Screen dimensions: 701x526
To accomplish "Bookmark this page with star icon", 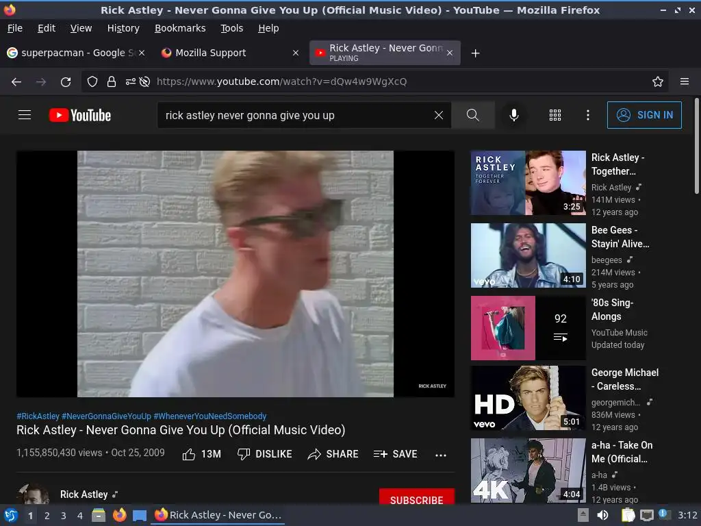I will click(x=658, y=82).
